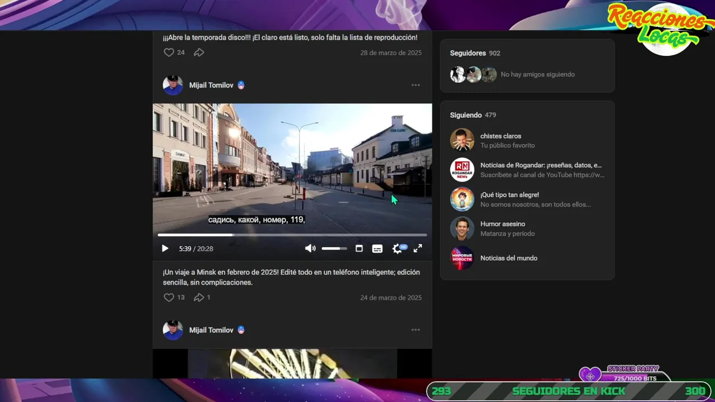Play the Minsk trip video
This screenshot has height=402, width=715.
pos(165,248)
